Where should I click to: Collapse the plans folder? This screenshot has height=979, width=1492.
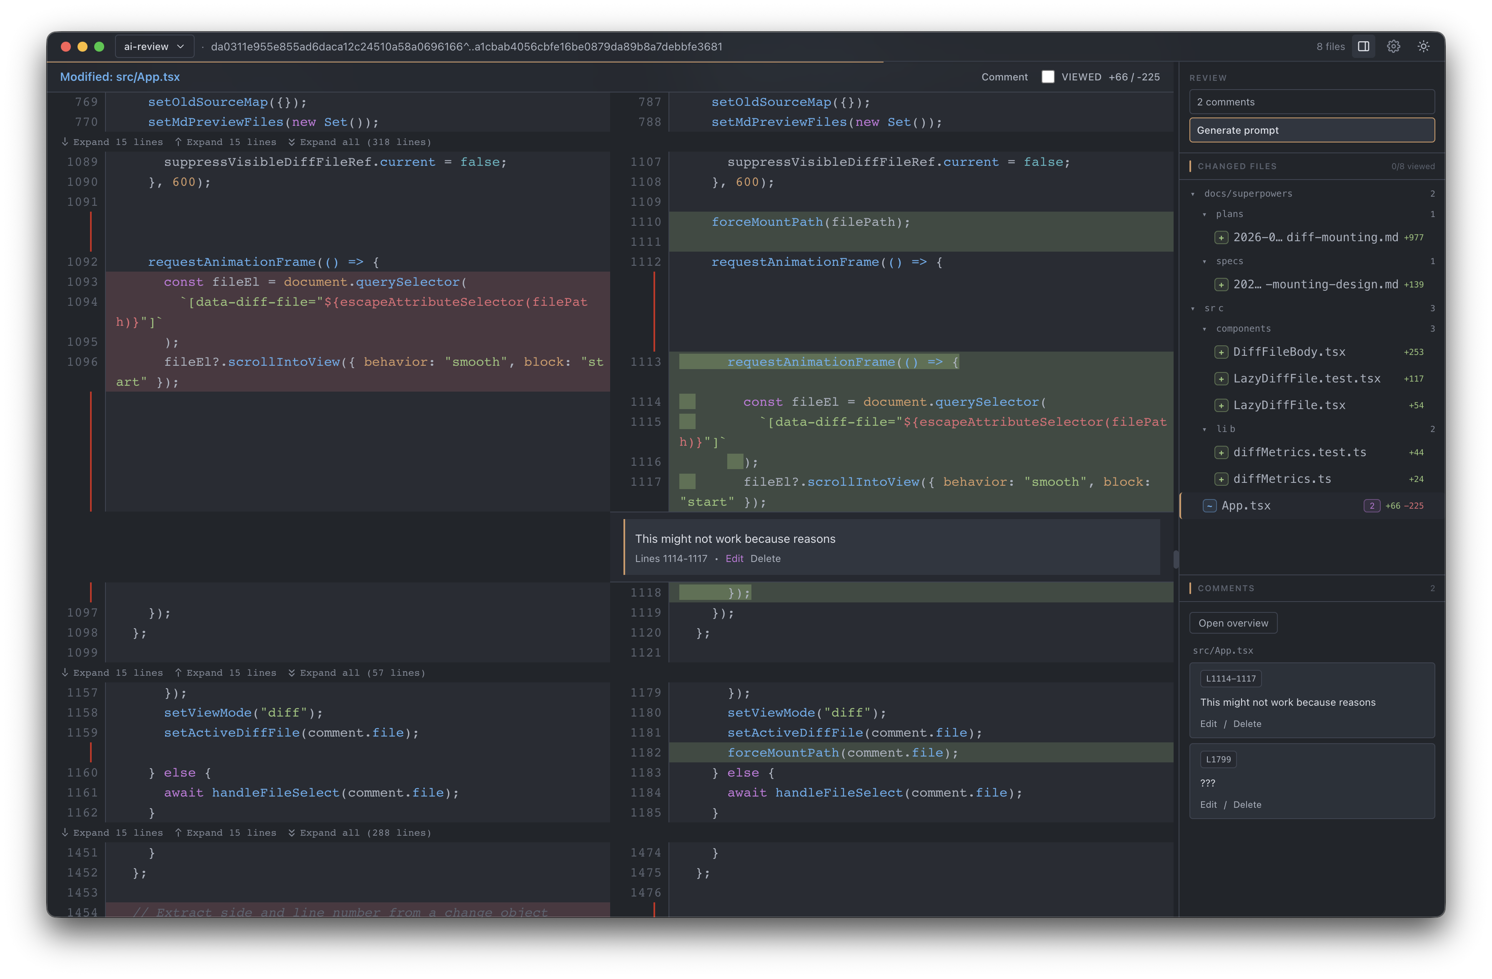click(1204, 215)
